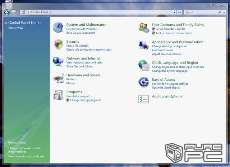The image size is (230, 167).
Task: Click Let Windows suggest settings
Action: (x=170, y=84)
